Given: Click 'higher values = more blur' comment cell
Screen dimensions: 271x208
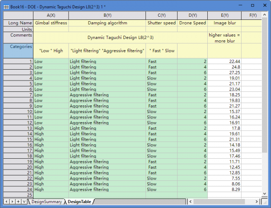Looking at the screenshot, I should tap(224, 38).
